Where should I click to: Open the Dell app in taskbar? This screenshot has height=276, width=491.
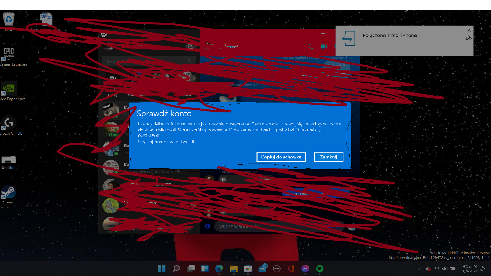click(x=277, y=269)
